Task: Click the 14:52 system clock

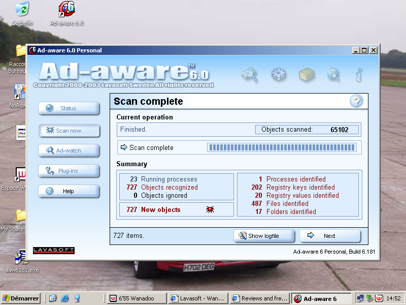Action: click(x=394, y=298)
